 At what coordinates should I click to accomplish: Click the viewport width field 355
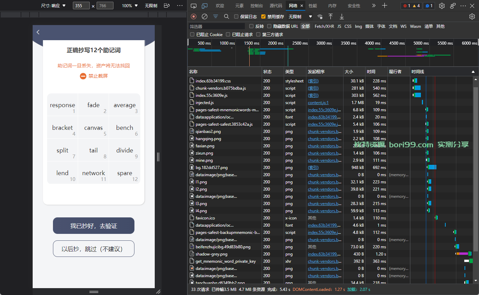(x=81, y=5)
